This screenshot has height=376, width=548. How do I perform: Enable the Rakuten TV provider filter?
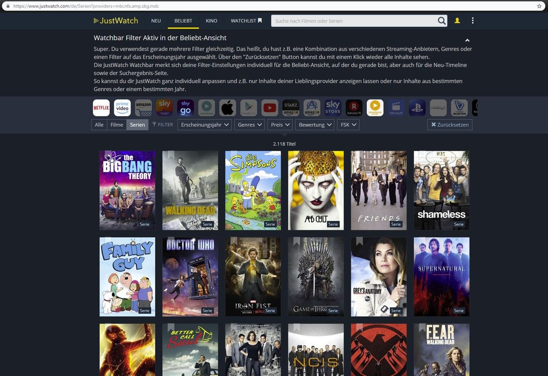(x=354, y=107)
